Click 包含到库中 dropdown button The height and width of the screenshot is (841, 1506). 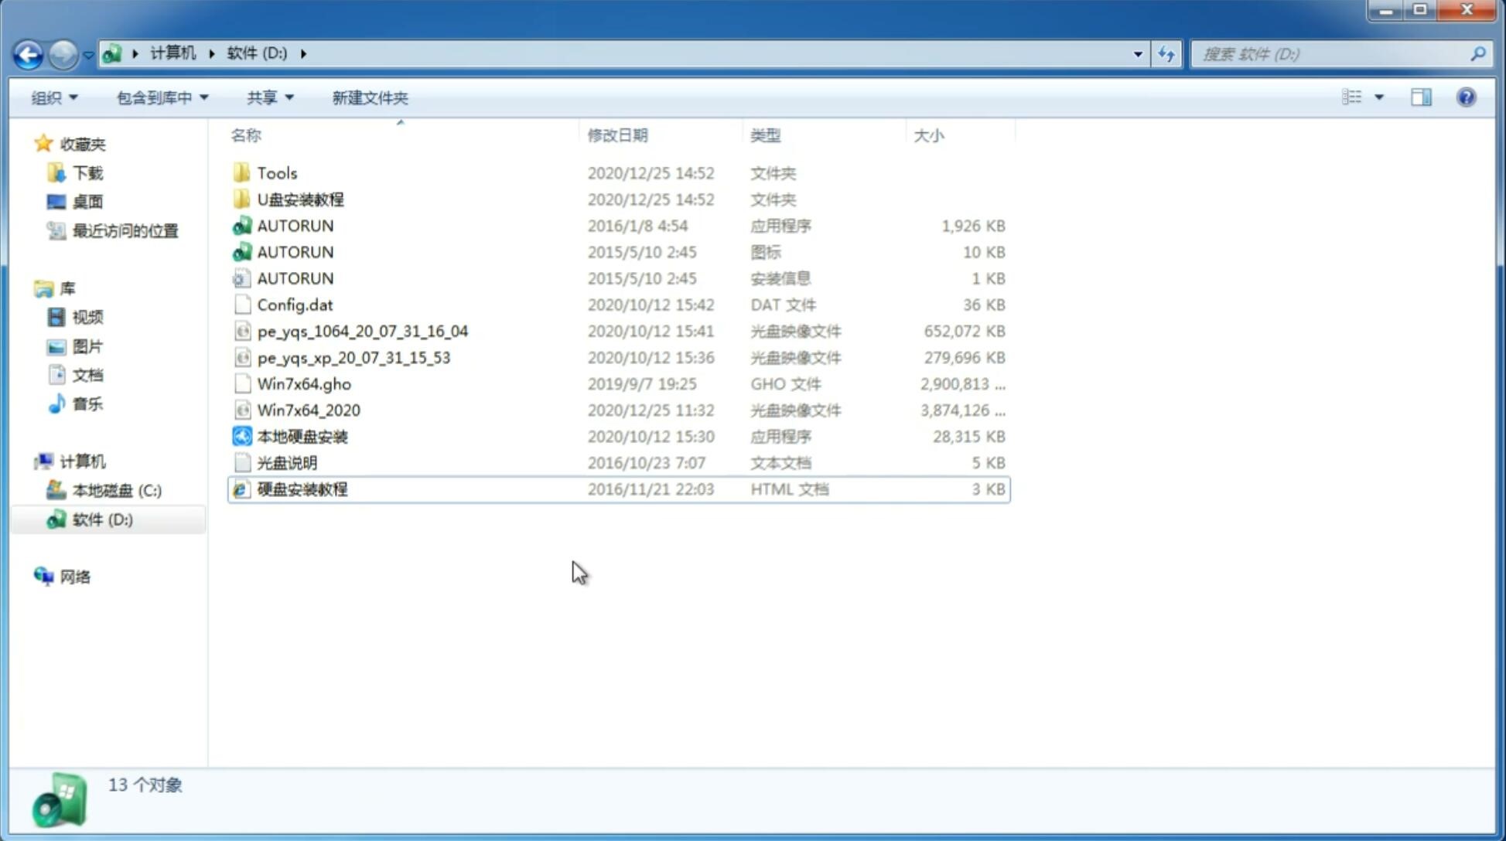point(162,97)
